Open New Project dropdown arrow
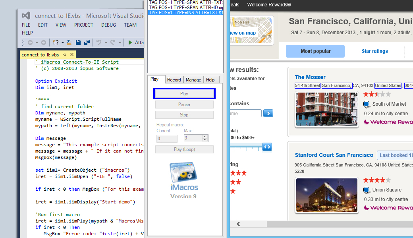This screenshot has width=413, height=238. click(x=63, y=43)
